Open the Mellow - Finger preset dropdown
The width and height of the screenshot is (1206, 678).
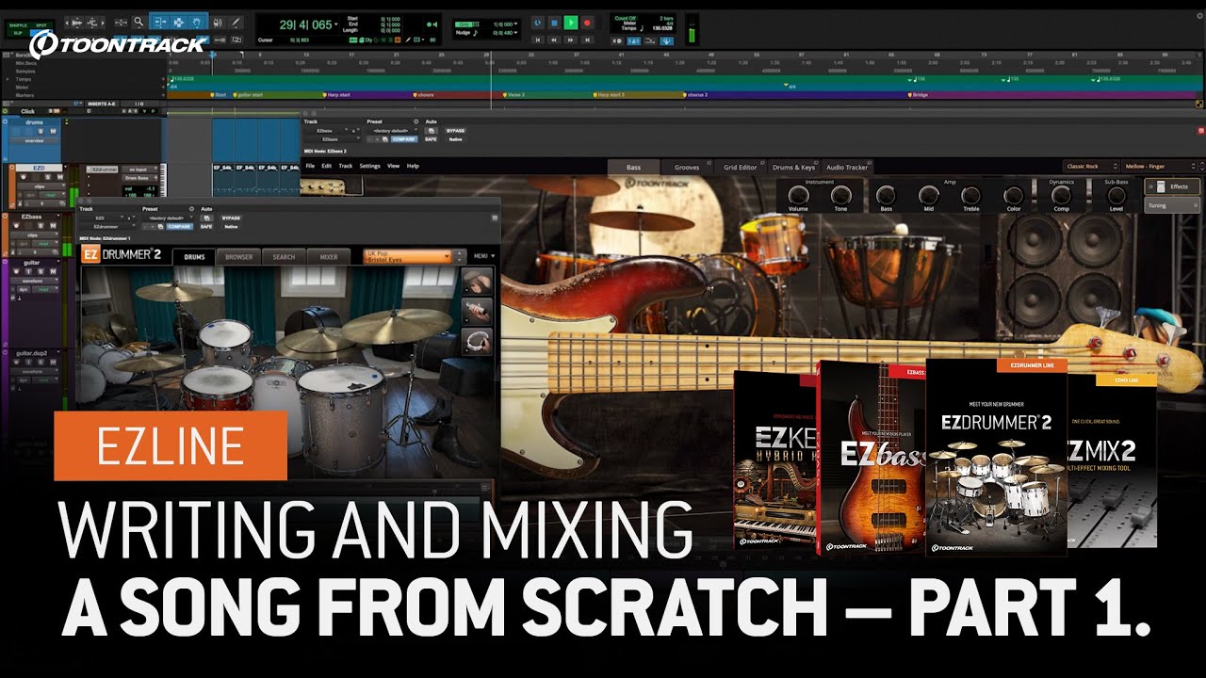[x=1159, y=166]
